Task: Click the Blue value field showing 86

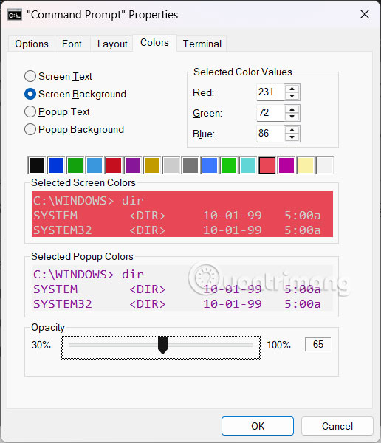Action: click(270, 134)
